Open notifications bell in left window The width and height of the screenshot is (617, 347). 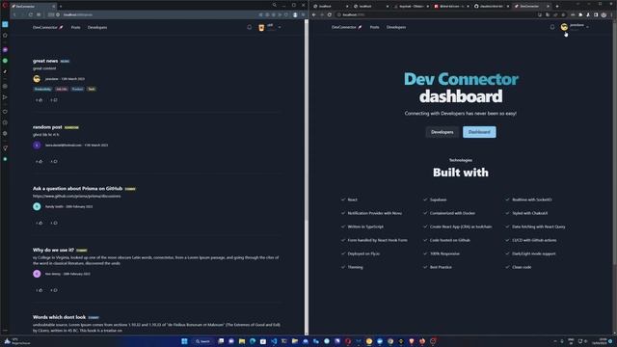point(249,27)
